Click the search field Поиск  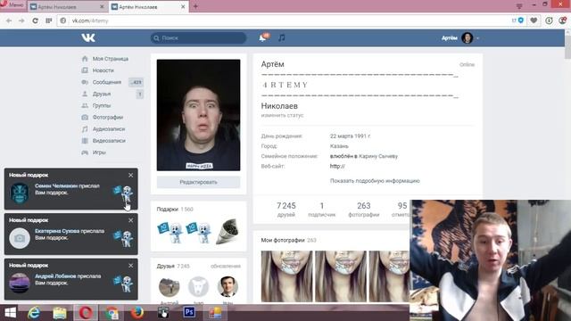[198, 37]
